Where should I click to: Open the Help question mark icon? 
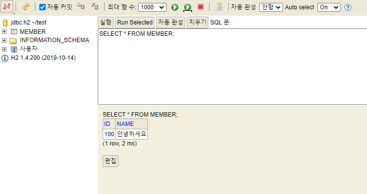click(348, 7)
